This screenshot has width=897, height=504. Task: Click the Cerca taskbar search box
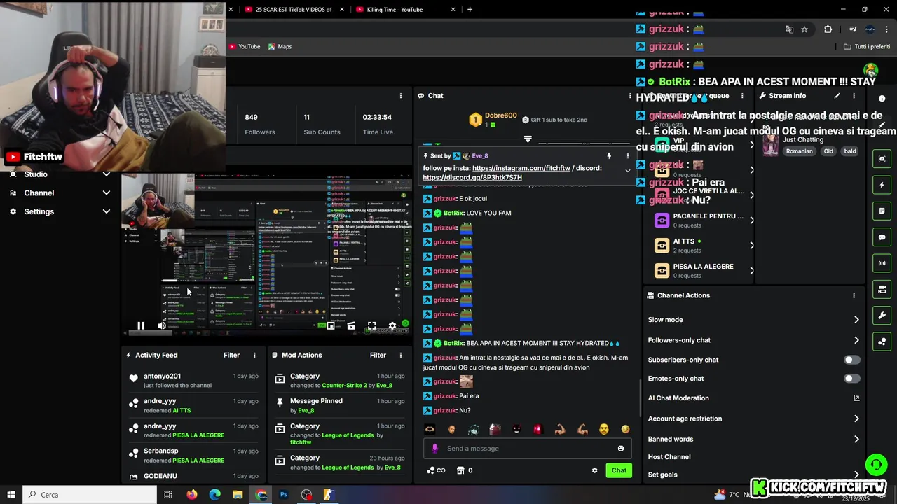pyautogui.click(x=90, y=495)
